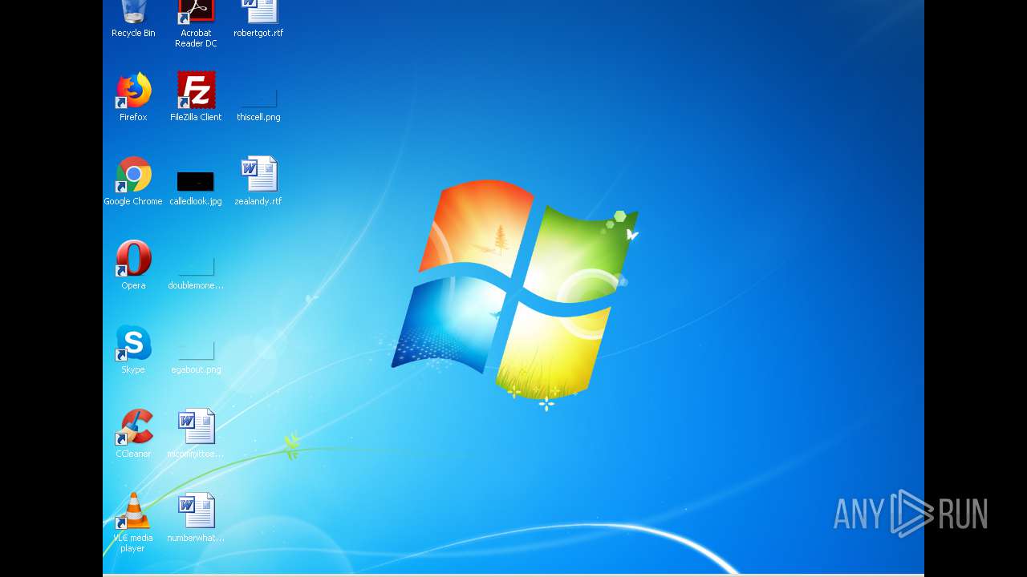This screenshot has height=577, width=1027.
Task: Select the numberwhat... Word document
Action: [x=196, y=511]
